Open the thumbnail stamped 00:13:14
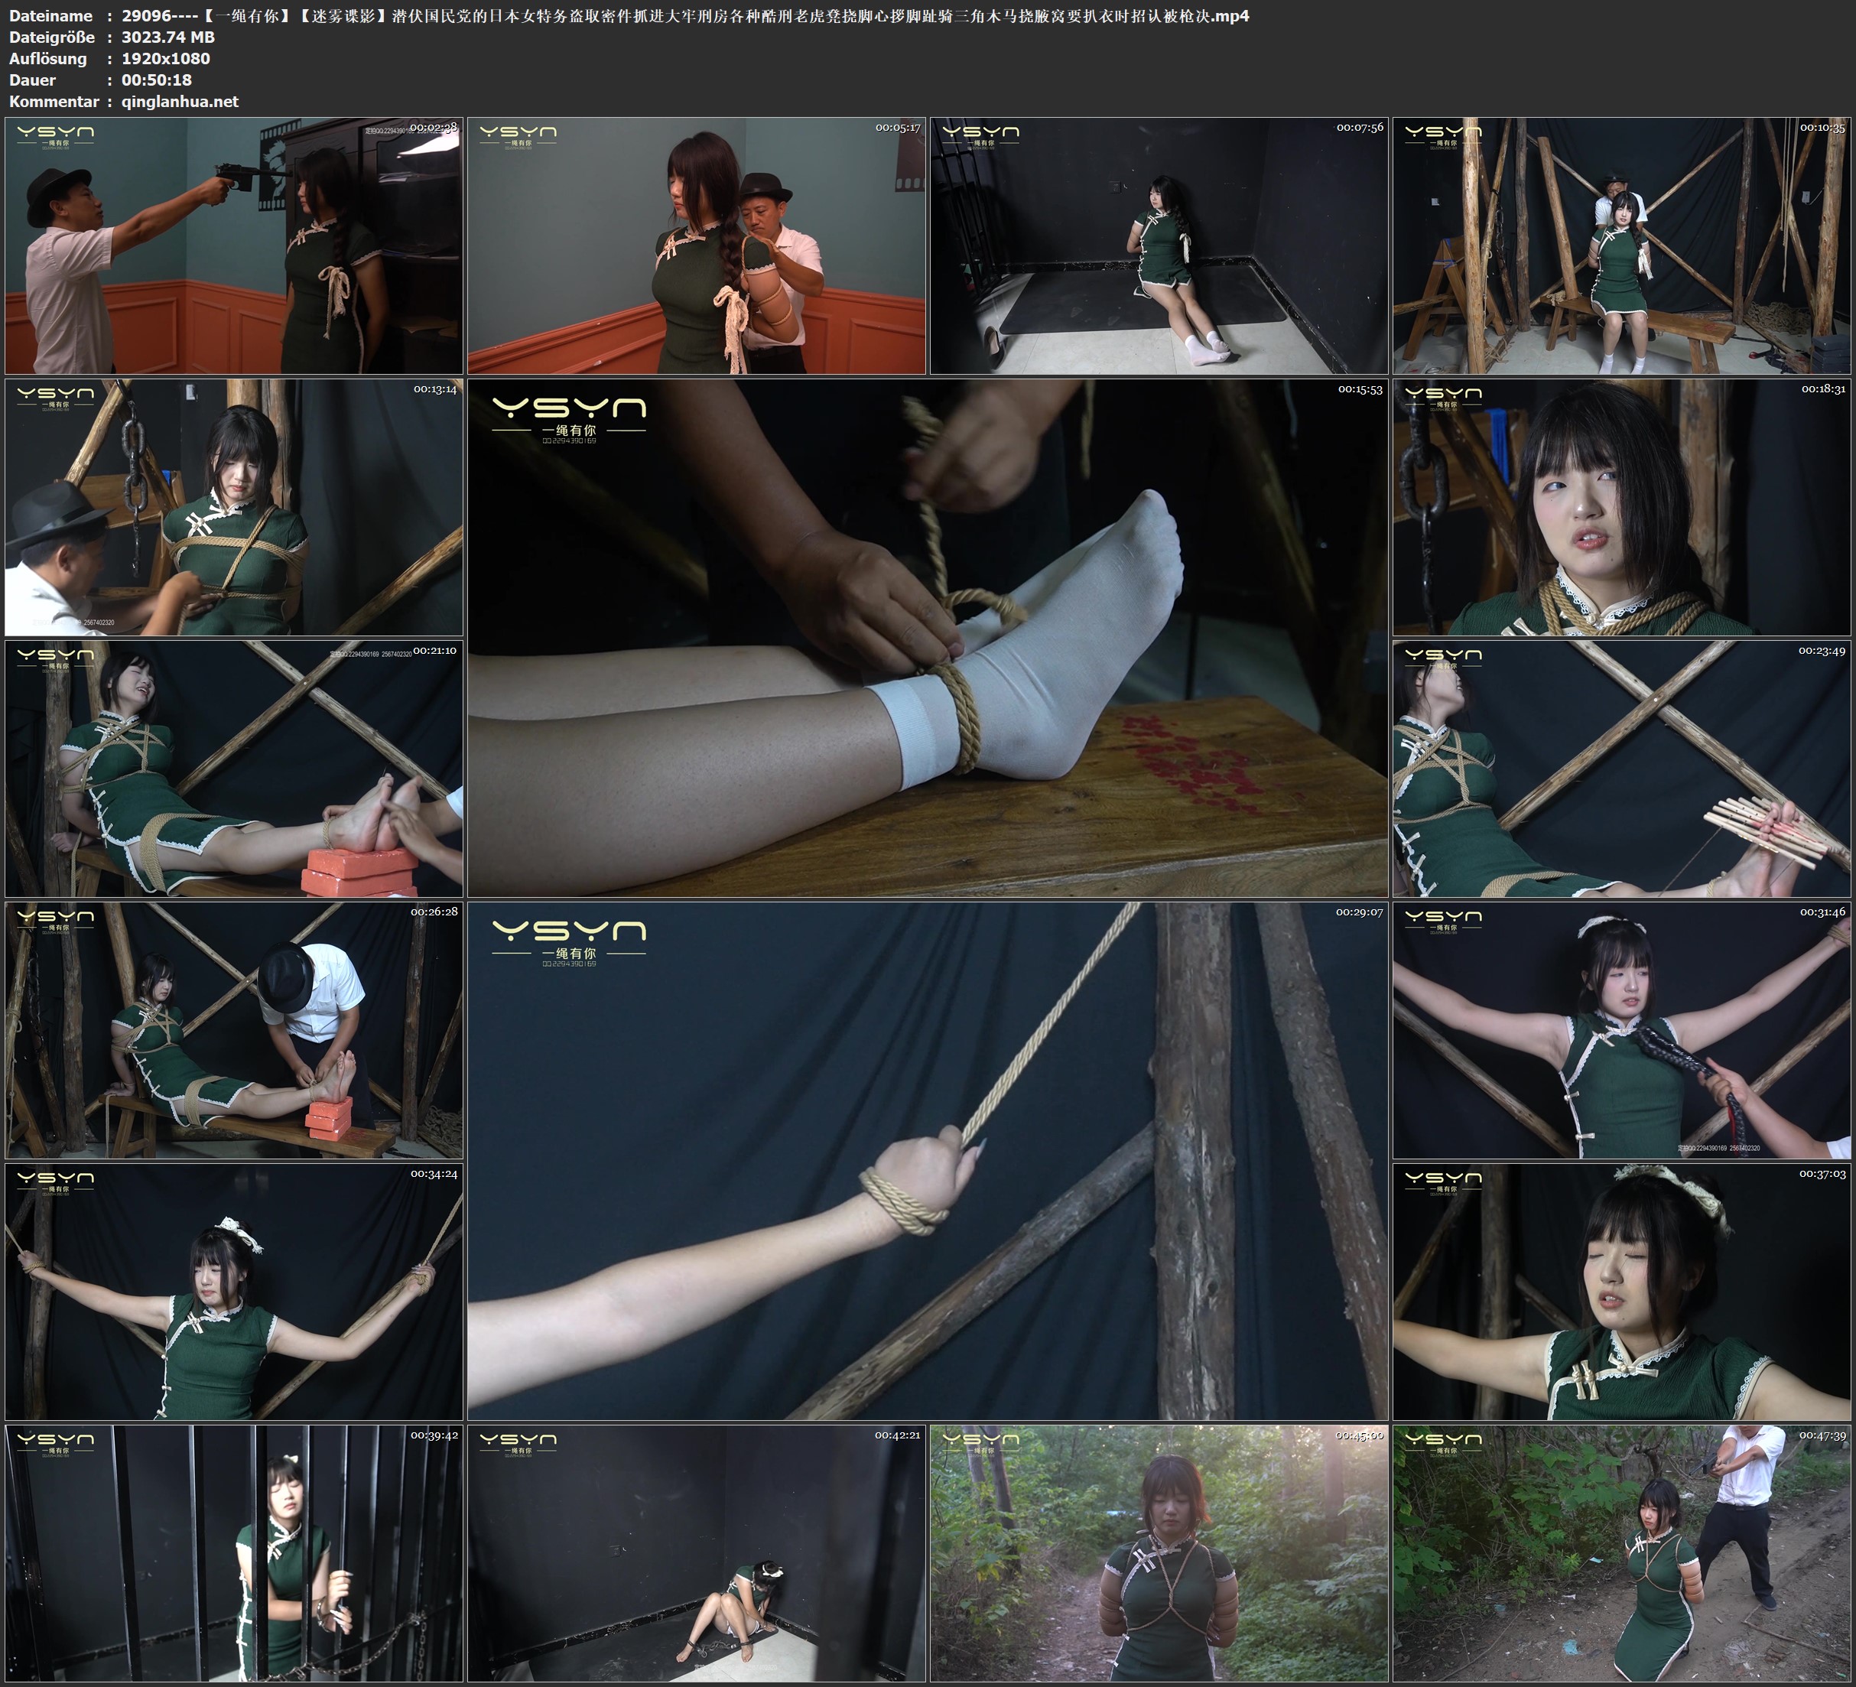1856x1687 pixels. [x=234, y=506]
